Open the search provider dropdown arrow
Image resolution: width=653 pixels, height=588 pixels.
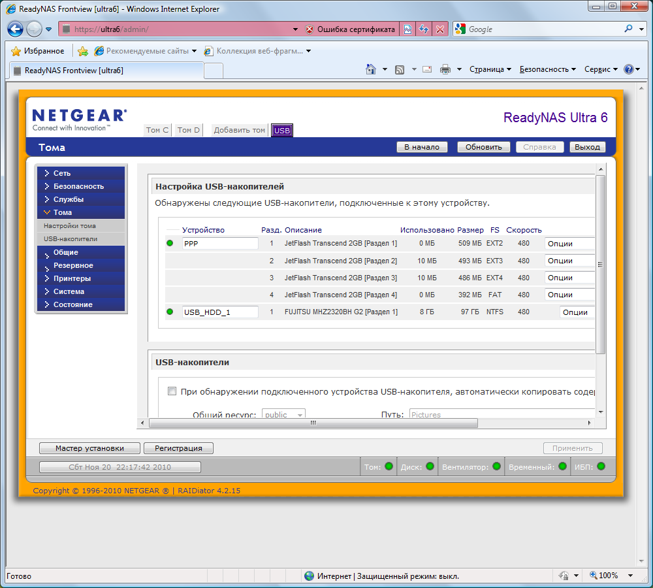[642, 29]
